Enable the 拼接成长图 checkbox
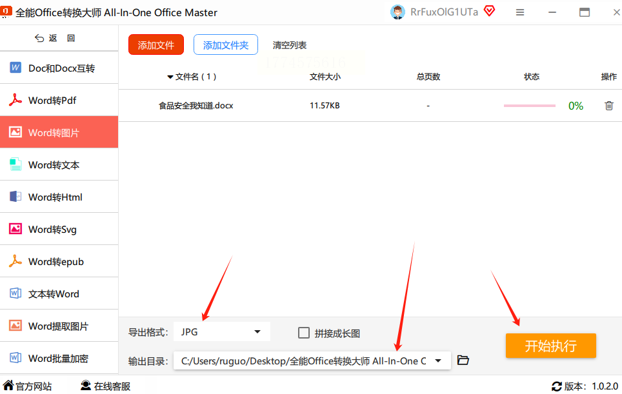 304,333
